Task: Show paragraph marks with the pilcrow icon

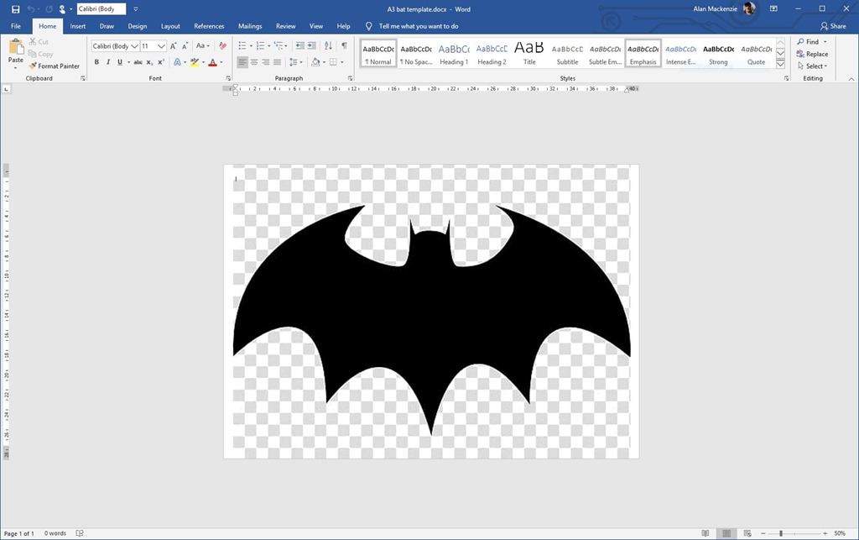Action: click(x=343, y=46)
